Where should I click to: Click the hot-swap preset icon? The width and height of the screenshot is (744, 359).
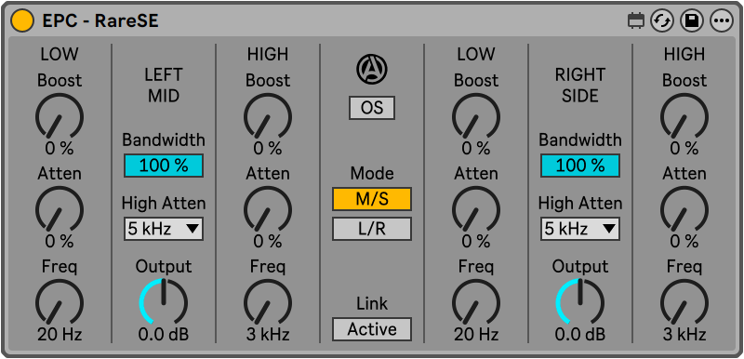662,20
